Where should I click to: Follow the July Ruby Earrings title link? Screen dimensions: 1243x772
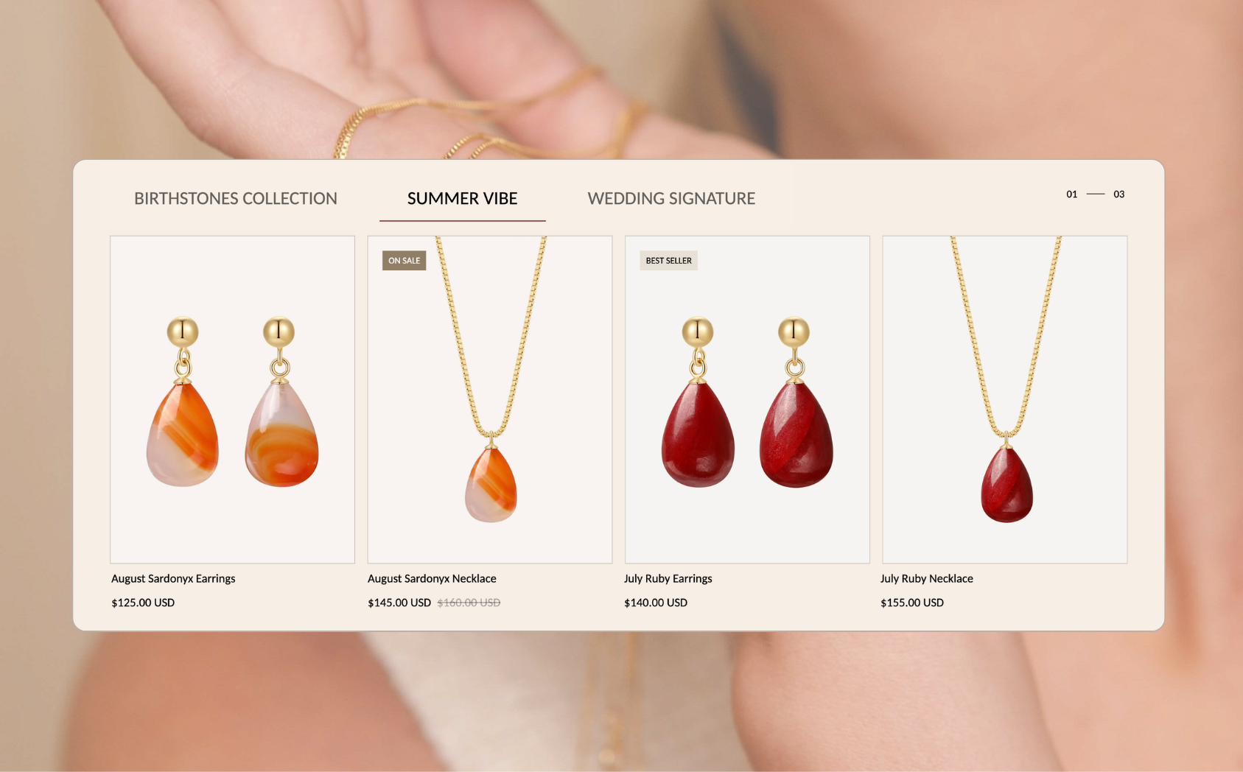668,578
